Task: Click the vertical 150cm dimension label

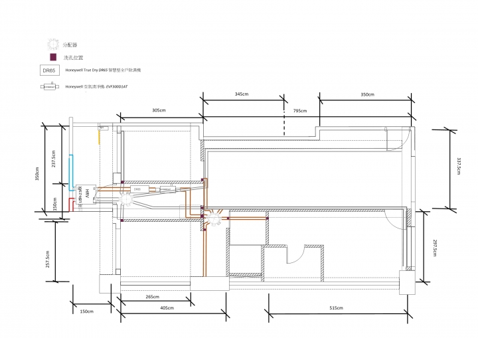Action: pos(55,204)
